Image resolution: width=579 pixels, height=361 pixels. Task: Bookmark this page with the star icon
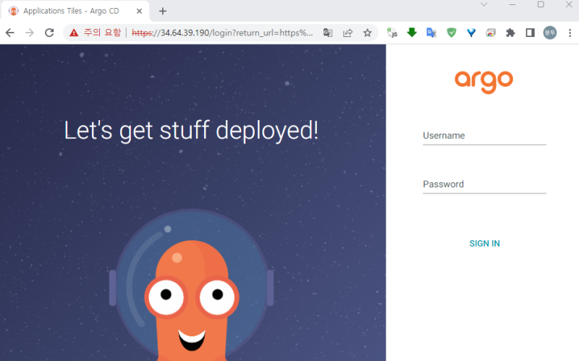368,33
